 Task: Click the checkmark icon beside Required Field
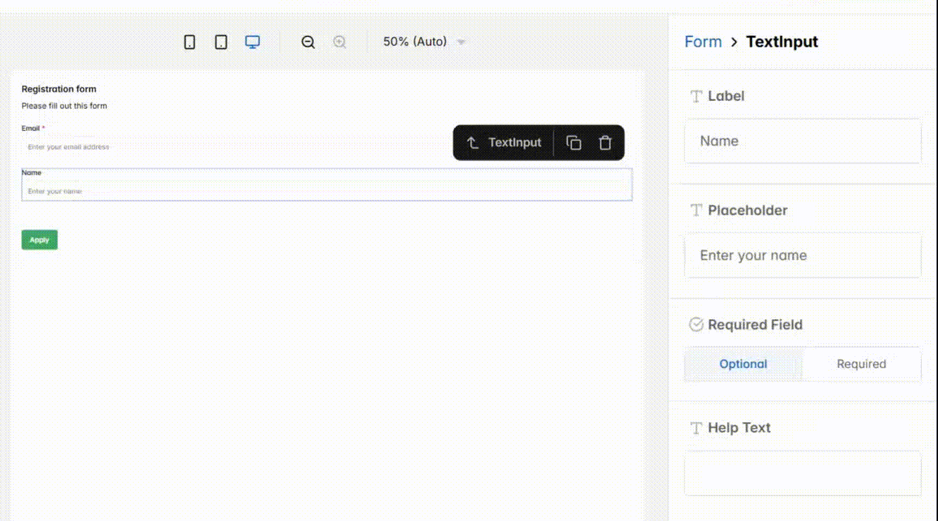696,324
